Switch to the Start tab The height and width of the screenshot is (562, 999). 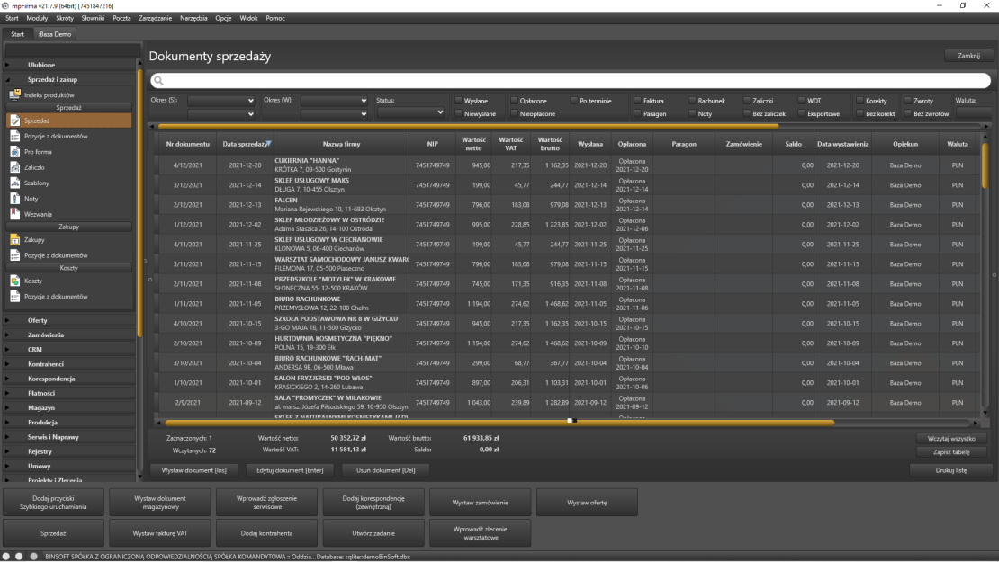click(x=17, y=34)
